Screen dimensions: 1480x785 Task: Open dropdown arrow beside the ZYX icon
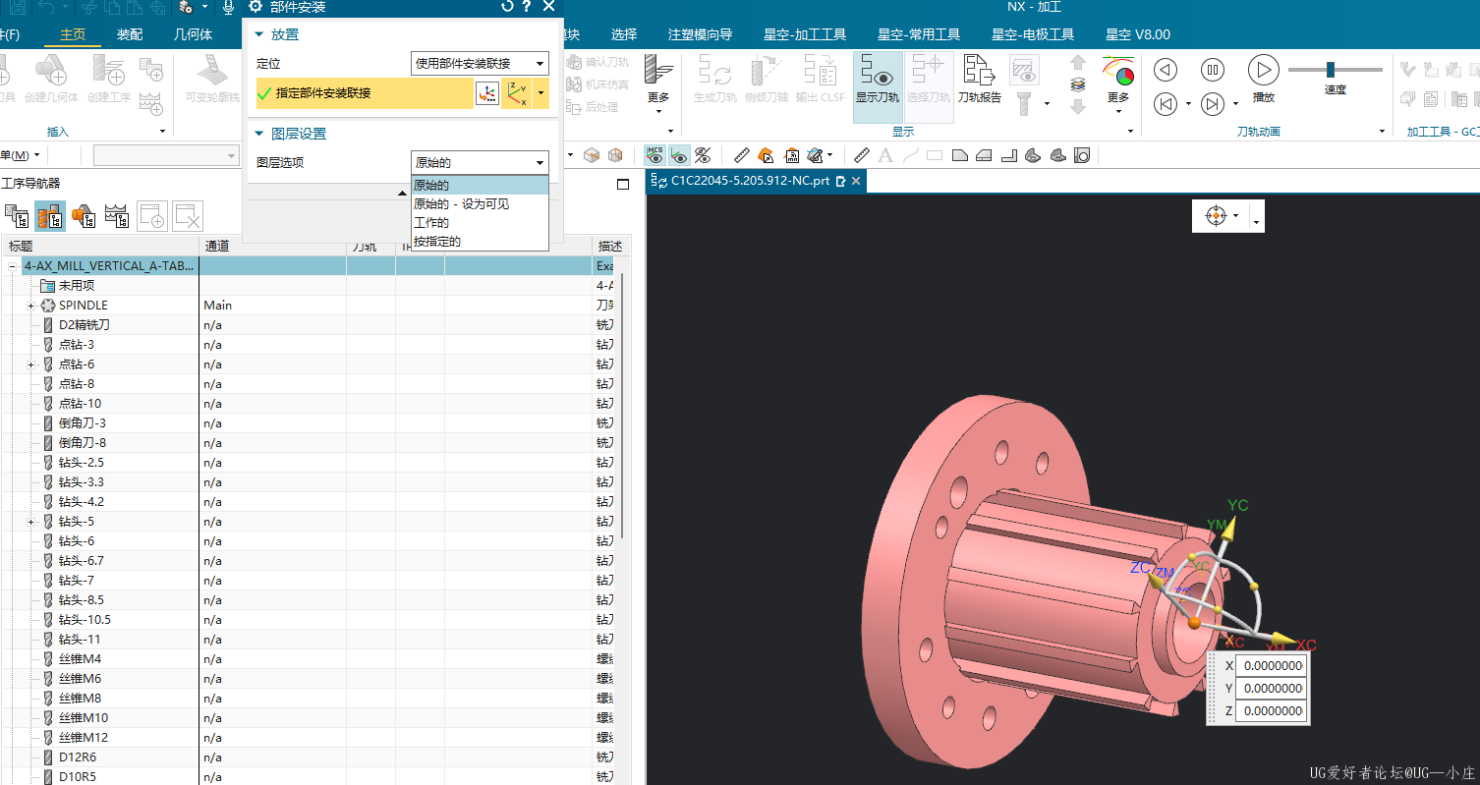(541, 93)
